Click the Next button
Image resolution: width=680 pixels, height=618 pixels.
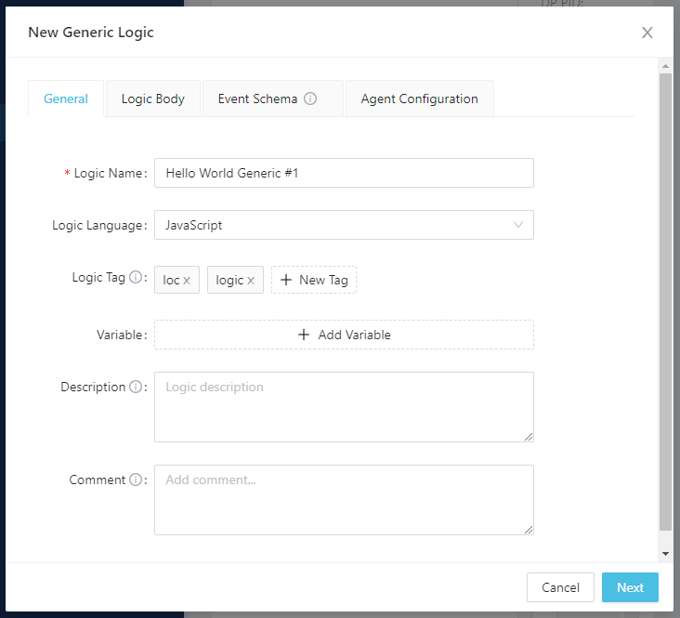pos(630,587)
